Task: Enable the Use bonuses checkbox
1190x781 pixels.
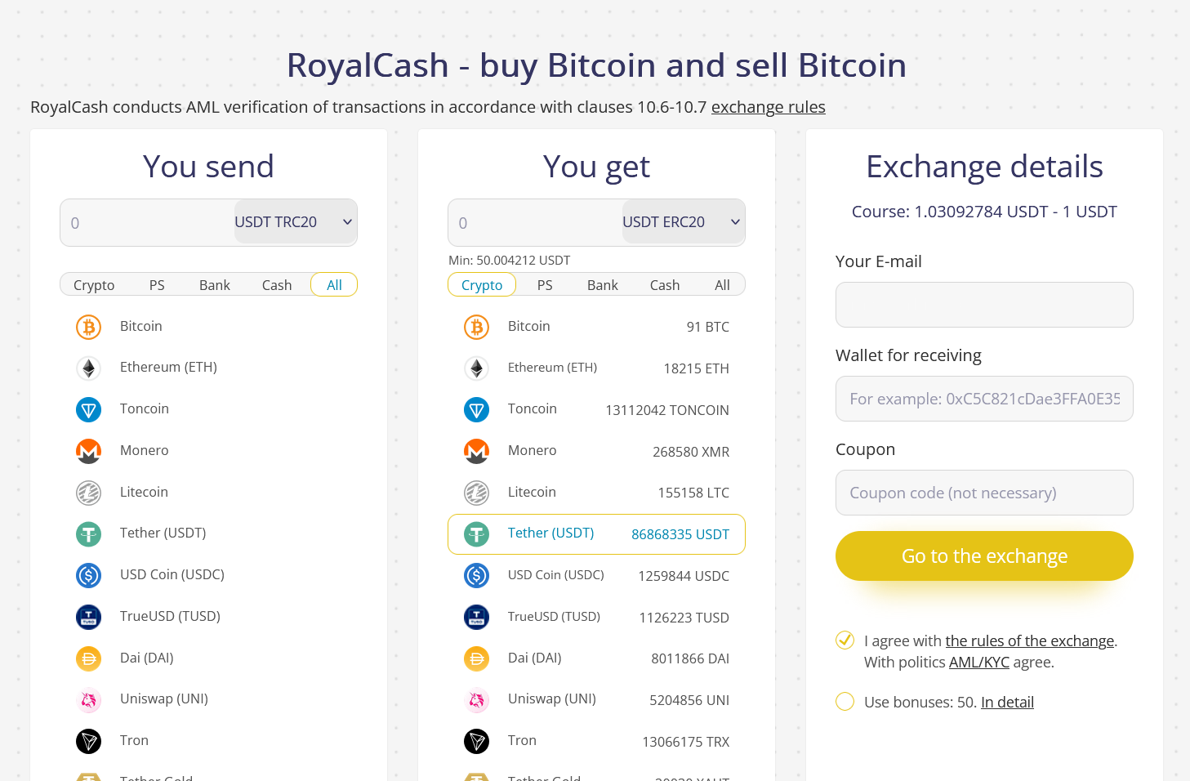Action: 845,702
